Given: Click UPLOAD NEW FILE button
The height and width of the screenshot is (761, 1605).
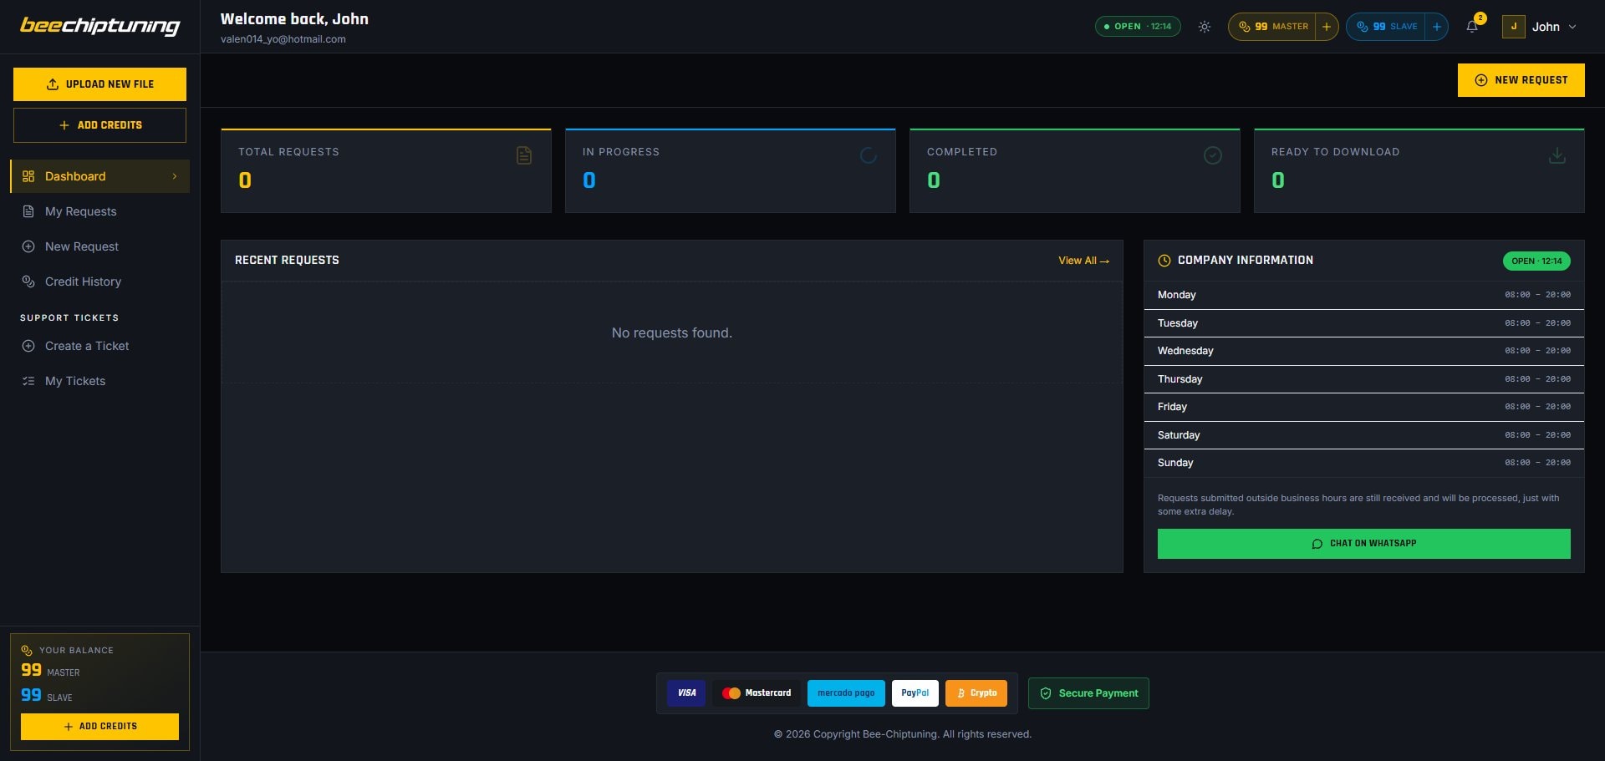Looking at the screenshot, I should click(99, 84).
